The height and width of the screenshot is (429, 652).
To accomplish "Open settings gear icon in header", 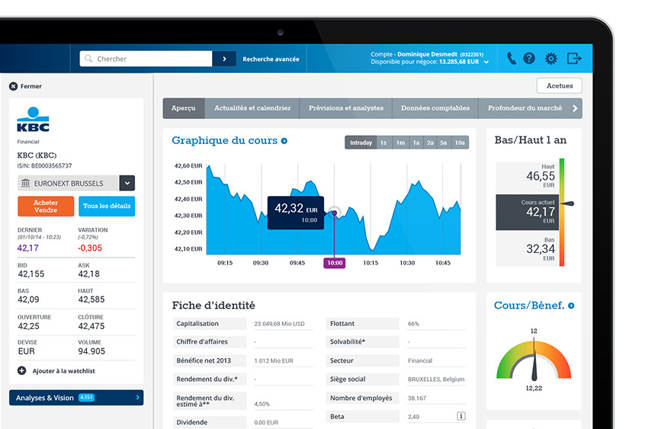I will pos(551,59).
